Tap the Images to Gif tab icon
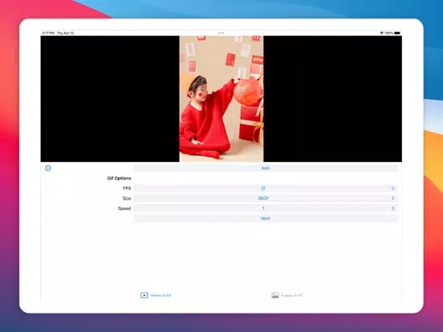This screenshot has height=332, width=443. click(275, 295)
